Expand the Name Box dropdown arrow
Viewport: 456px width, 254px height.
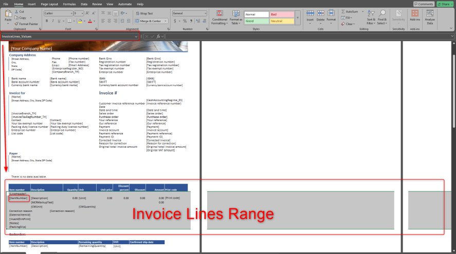coord(136,36)
